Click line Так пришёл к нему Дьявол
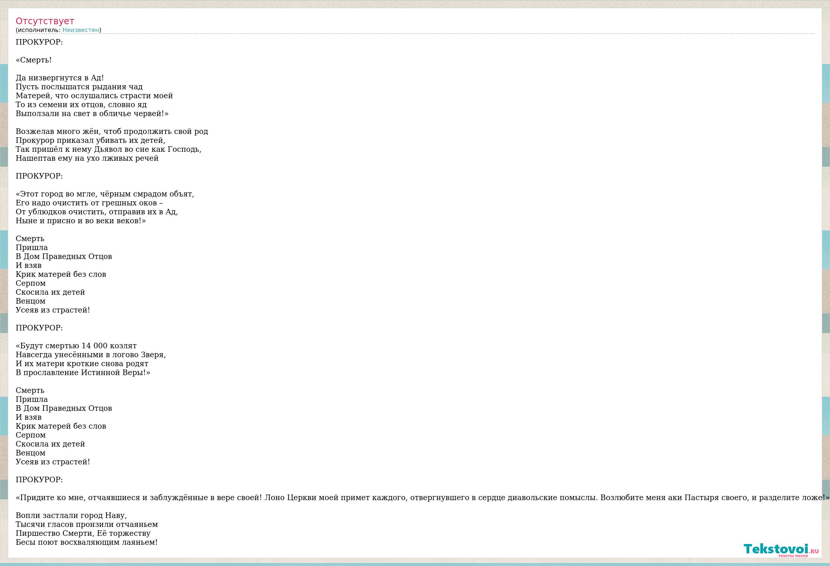Image resolution: width=830 pixels, height=566 pixels. tap(109, 149)
